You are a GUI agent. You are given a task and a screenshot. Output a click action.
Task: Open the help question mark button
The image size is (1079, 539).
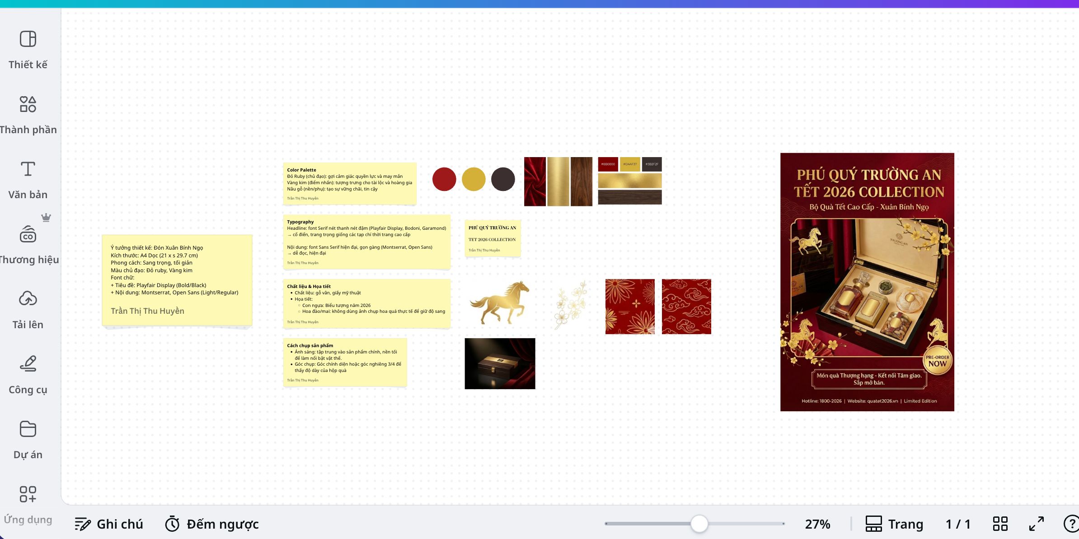pos(1071,524)
